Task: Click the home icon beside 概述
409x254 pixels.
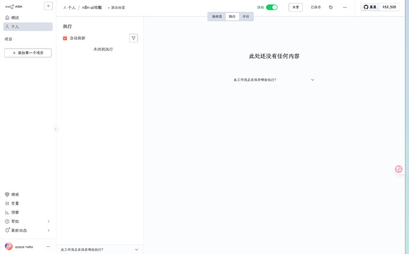Action: click(7, 17)
